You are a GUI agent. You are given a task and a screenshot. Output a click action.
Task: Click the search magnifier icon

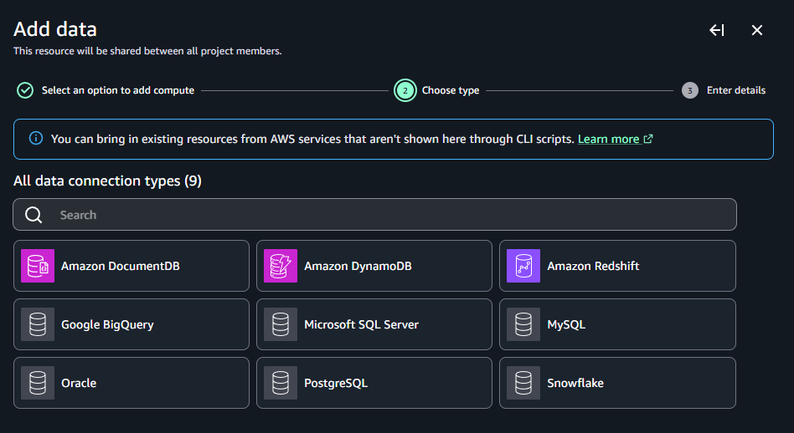tap(34, 215)
